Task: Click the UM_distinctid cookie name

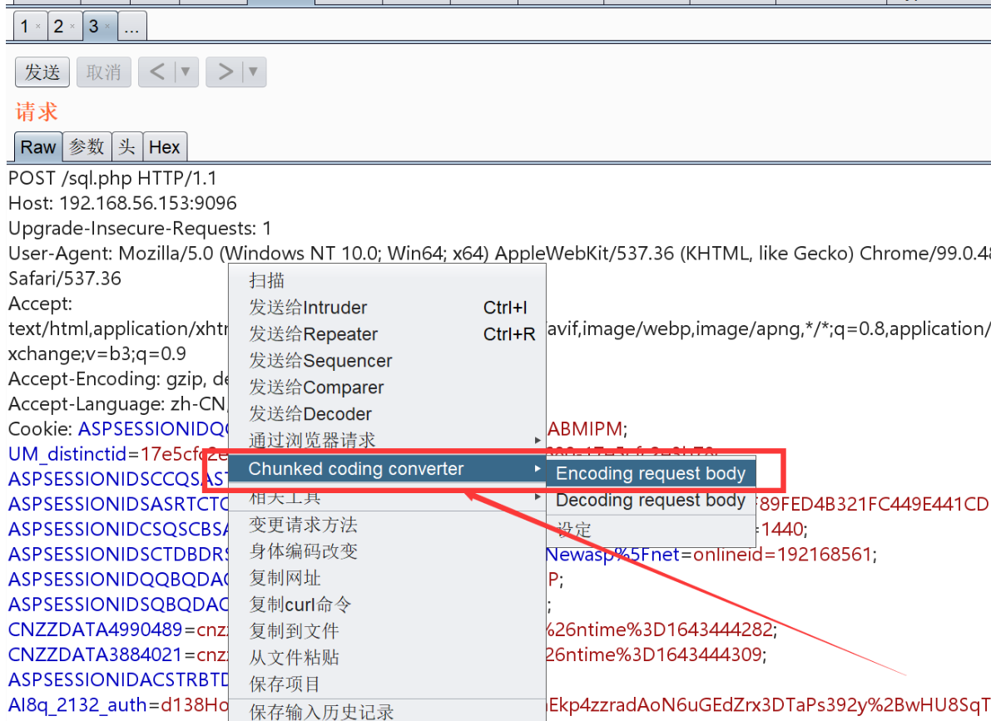Action: pyautogui.click(x=67, y=454)
